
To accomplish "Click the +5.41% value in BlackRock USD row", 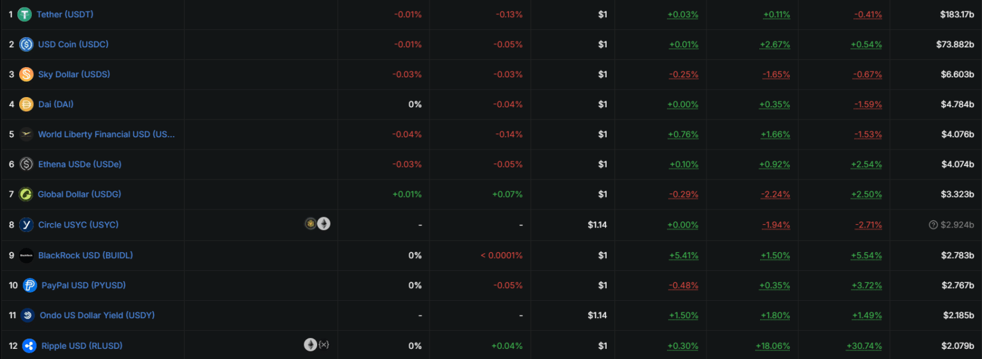I will 683,255.
